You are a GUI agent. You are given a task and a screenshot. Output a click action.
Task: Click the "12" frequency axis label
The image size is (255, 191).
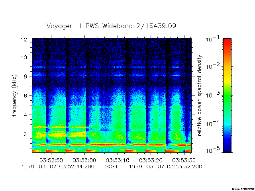[24, 39]
